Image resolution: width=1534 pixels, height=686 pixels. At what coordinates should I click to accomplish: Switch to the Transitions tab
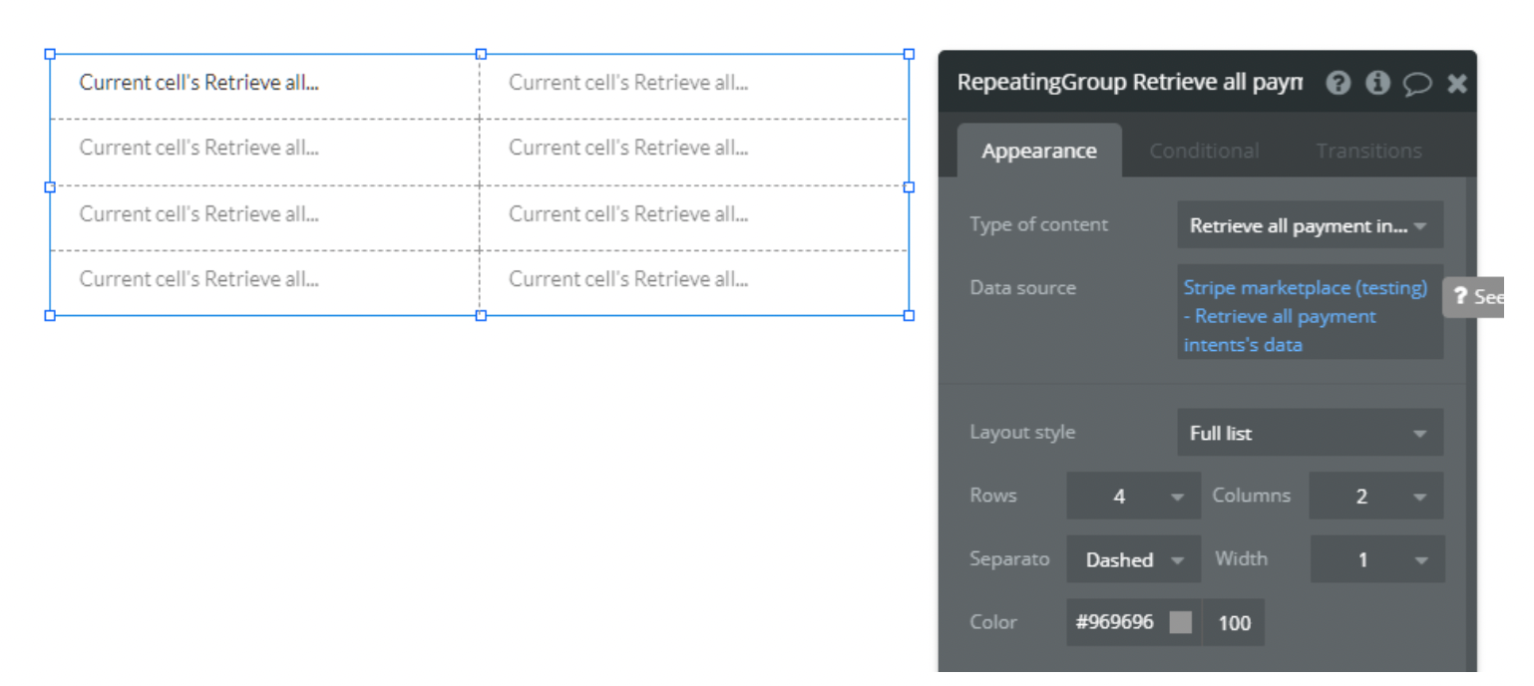click(x=1368, y=151)
